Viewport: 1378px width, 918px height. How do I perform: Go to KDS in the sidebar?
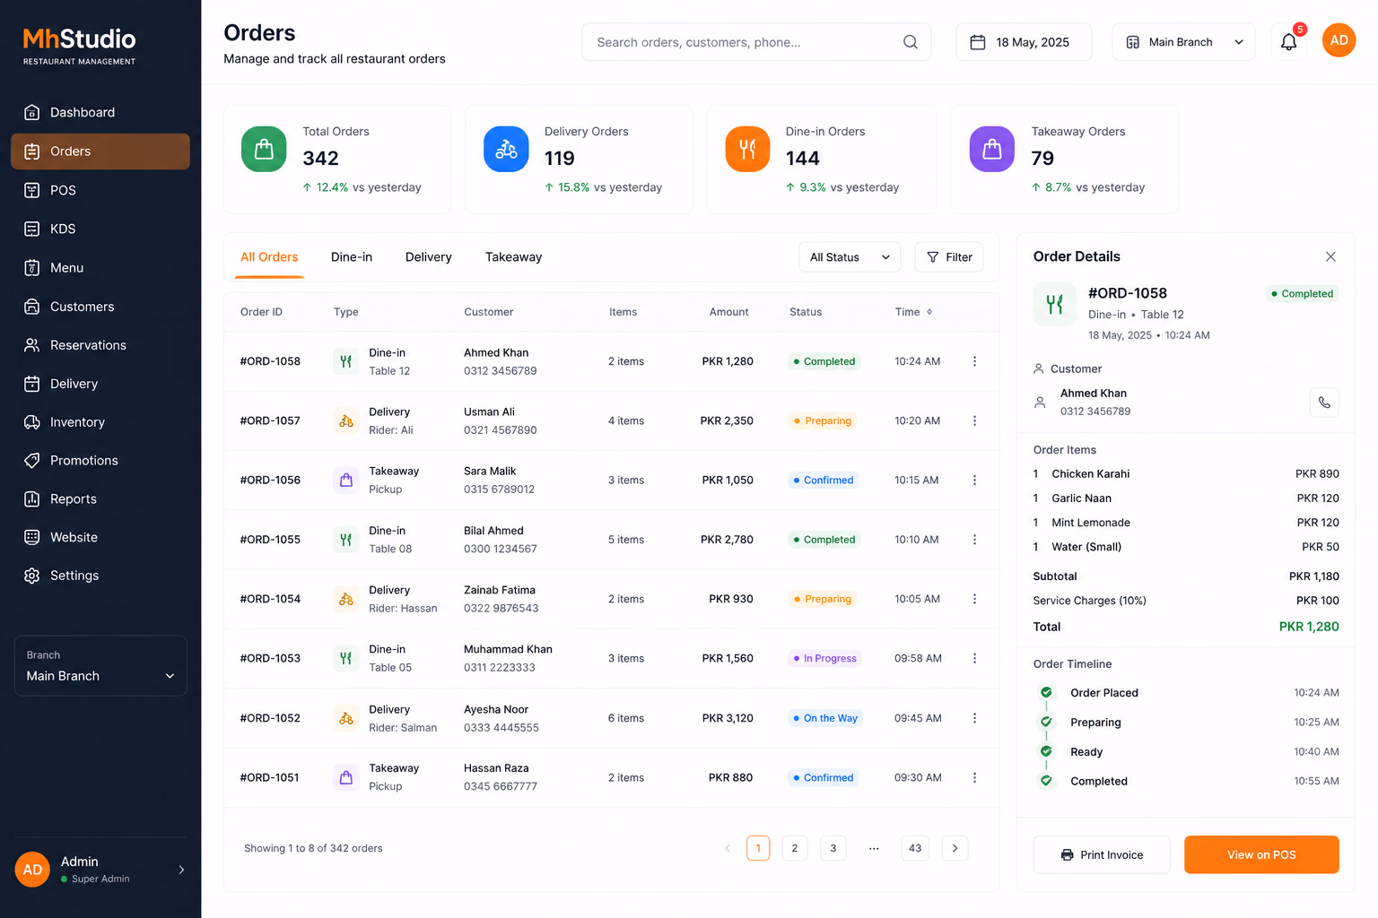100,229
